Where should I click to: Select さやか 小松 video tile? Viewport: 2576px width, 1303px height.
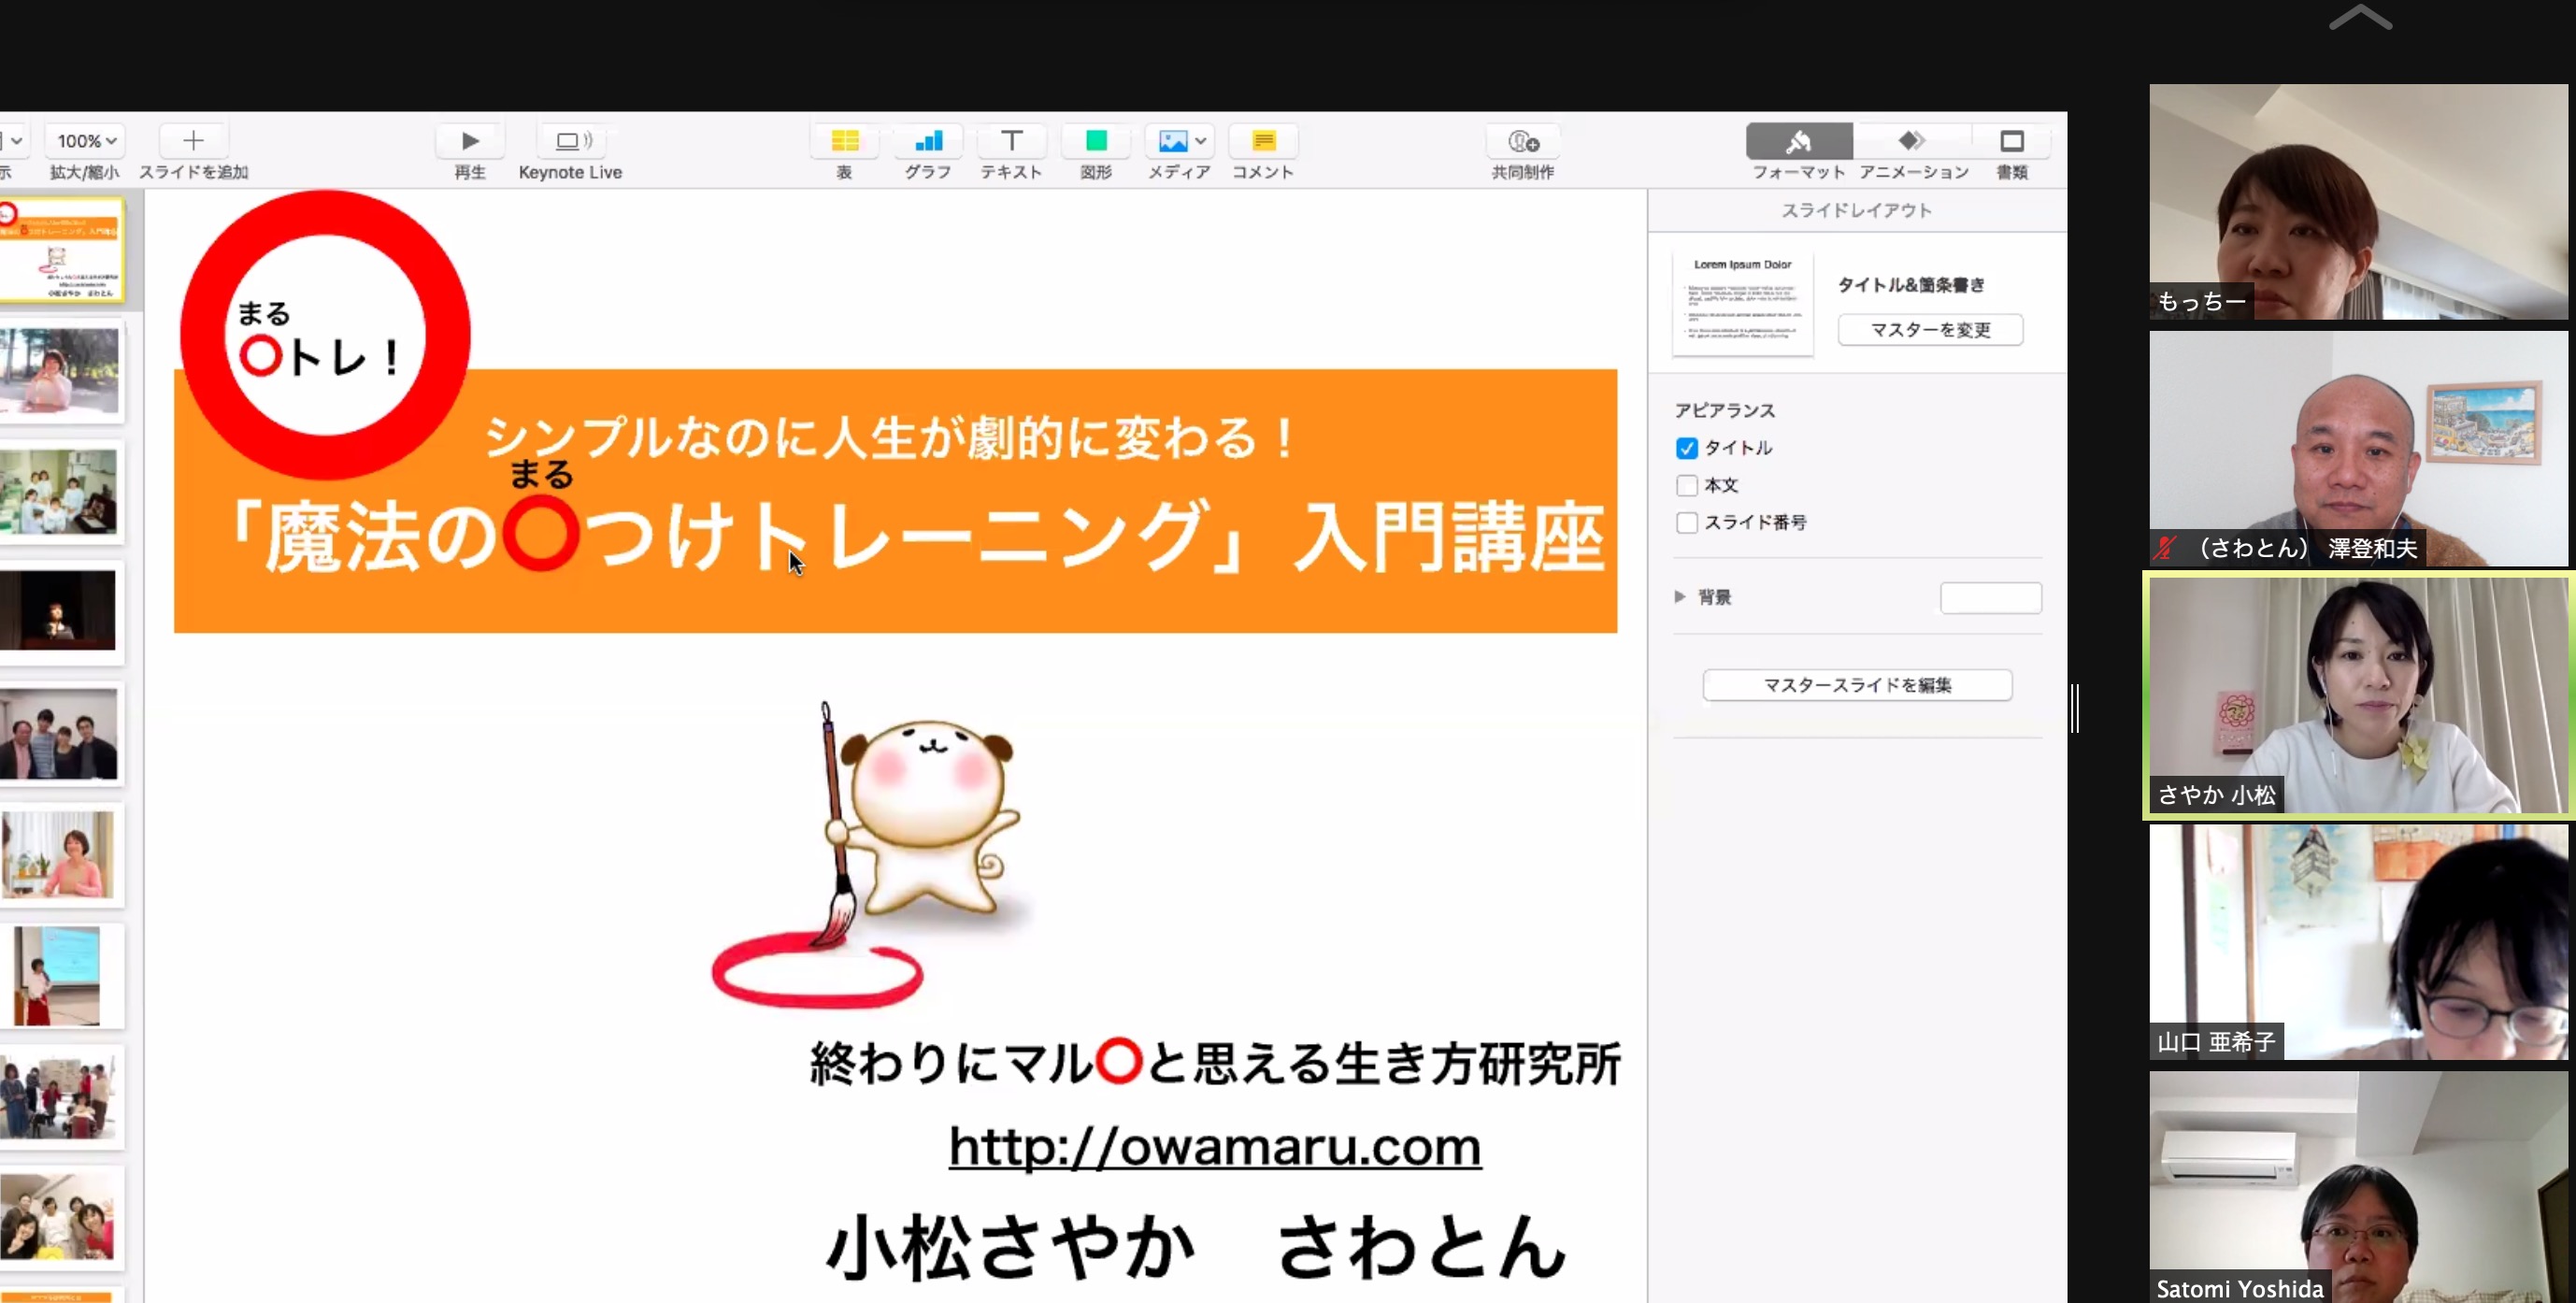2358,696
